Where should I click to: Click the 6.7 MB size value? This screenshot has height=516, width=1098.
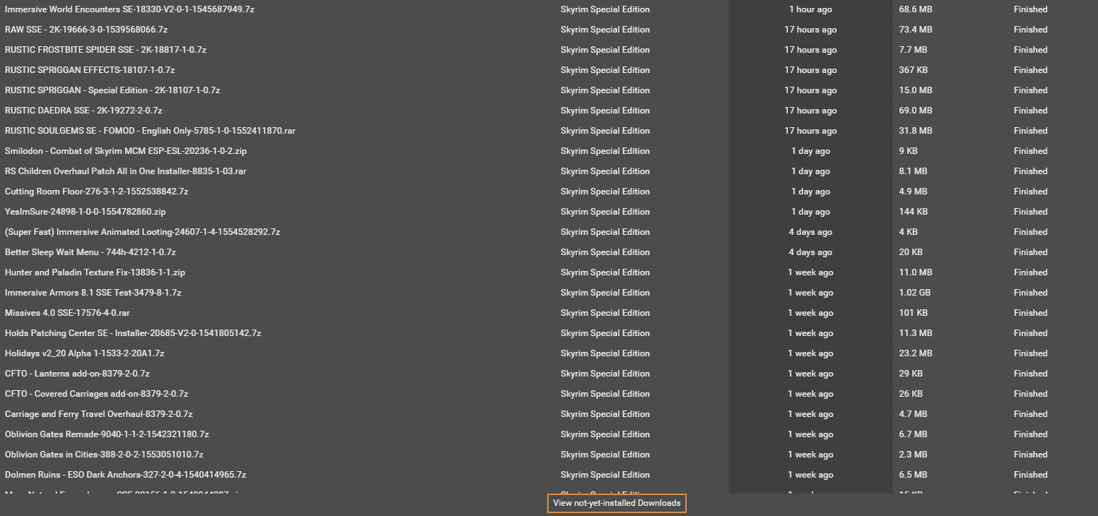coord(913,434)
